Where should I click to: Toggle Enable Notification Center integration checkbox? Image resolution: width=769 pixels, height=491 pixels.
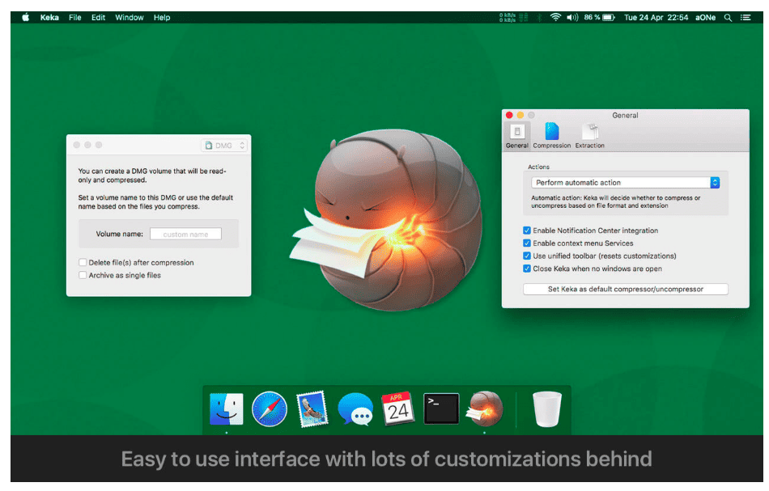coord(527,231)
